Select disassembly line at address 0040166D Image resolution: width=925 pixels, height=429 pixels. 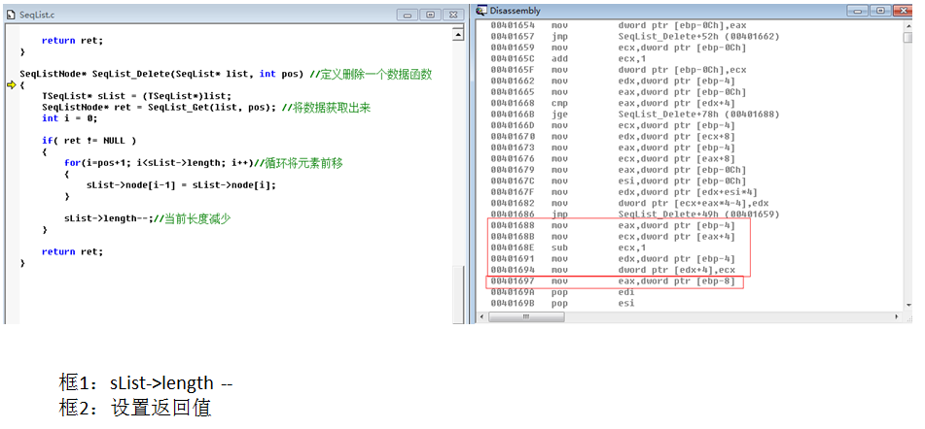tap(613, 125)
